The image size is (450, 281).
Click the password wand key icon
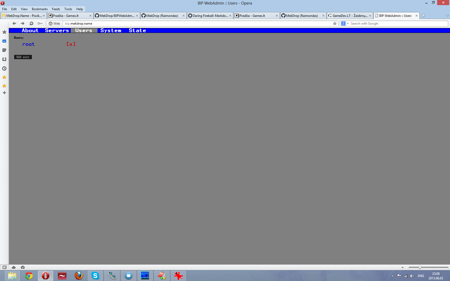pyautogui.click(x=40, y=24)
